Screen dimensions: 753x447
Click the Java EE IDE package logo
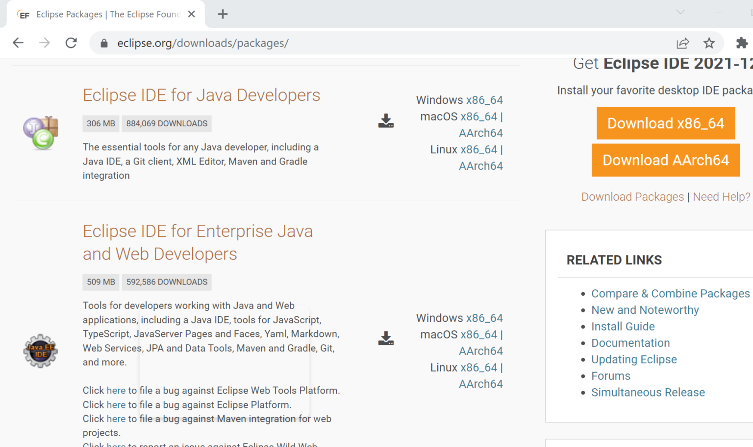coord(41,351)
